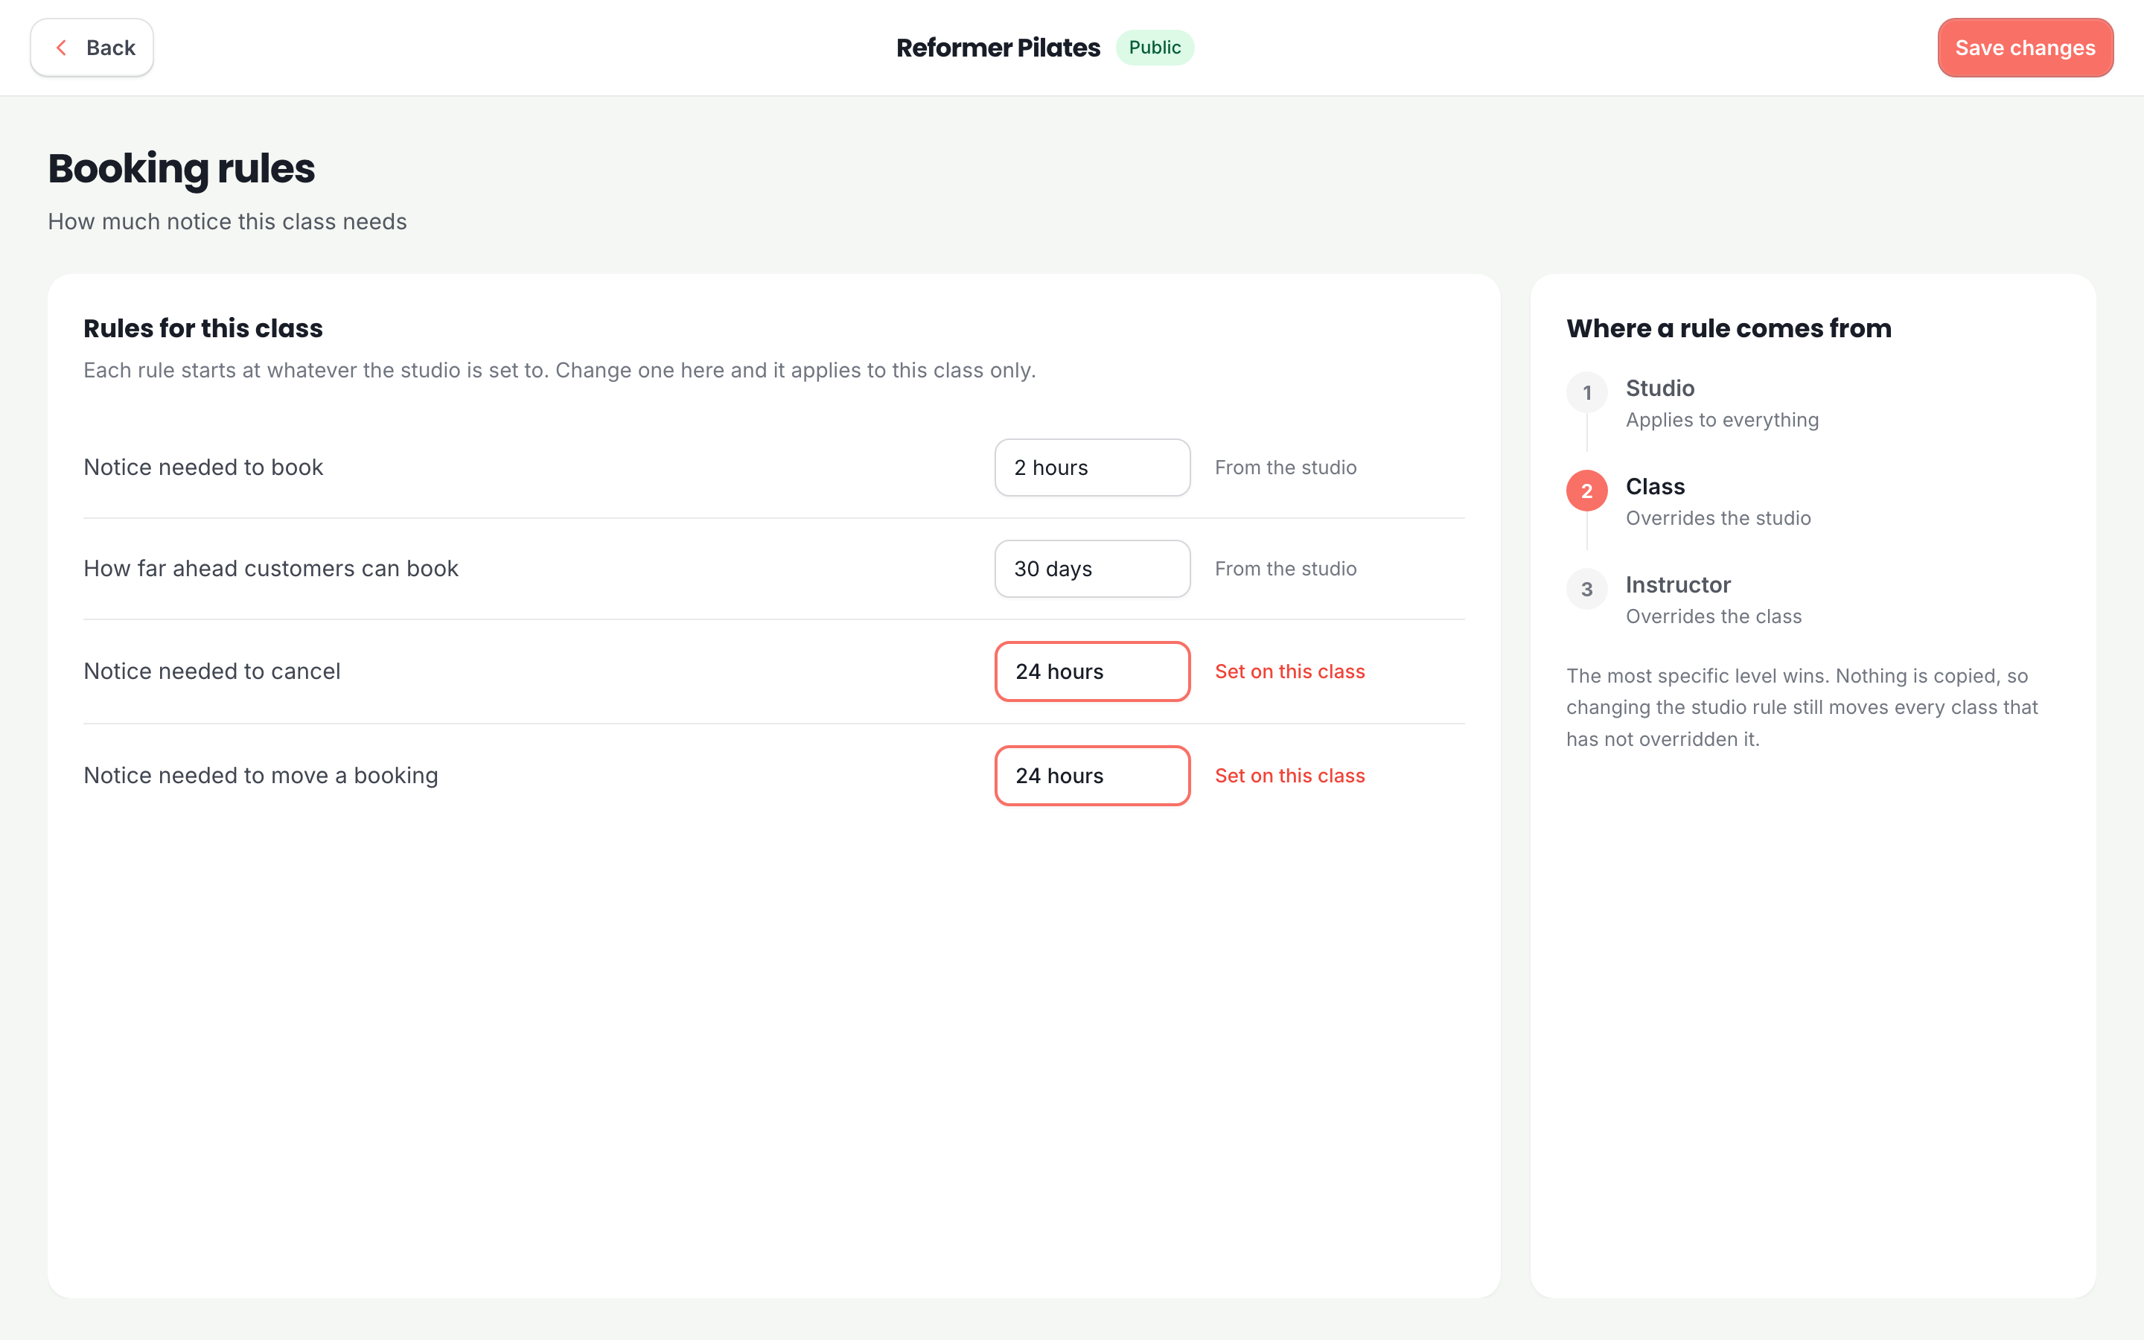The width and height of the screenshot is (2144, 1340).
Task: Click 'Set on this class' beside move booking
Action: pos(1289,776)
